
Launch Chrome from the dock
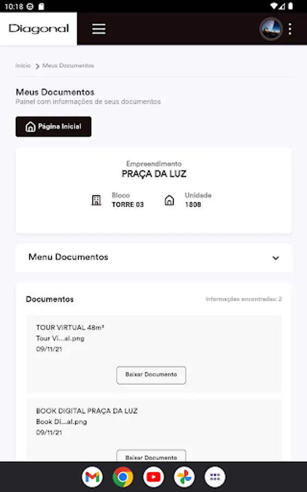pyautogui.click(x=123, y=477)
